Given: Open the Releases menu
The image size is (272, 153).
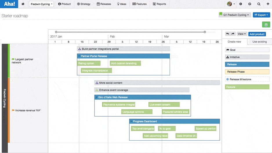Looking at the screenshot, I should coord(104,4).
